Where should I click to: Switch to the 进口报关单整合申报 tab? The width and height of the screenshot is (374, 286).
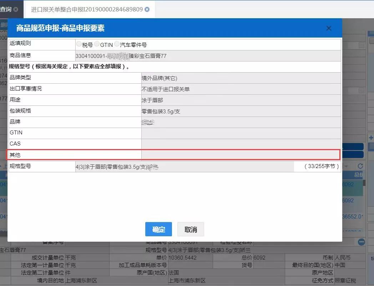(86, 10)
